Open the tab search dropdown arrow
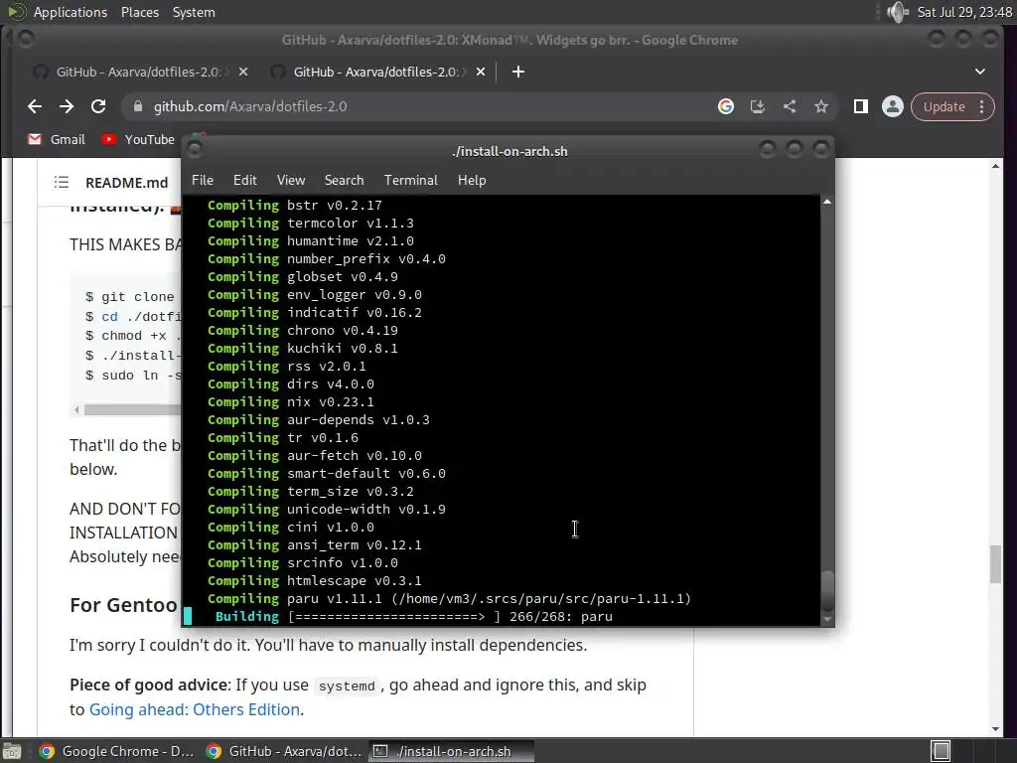This screenshot has width=1017, height=763. (980, 72)
